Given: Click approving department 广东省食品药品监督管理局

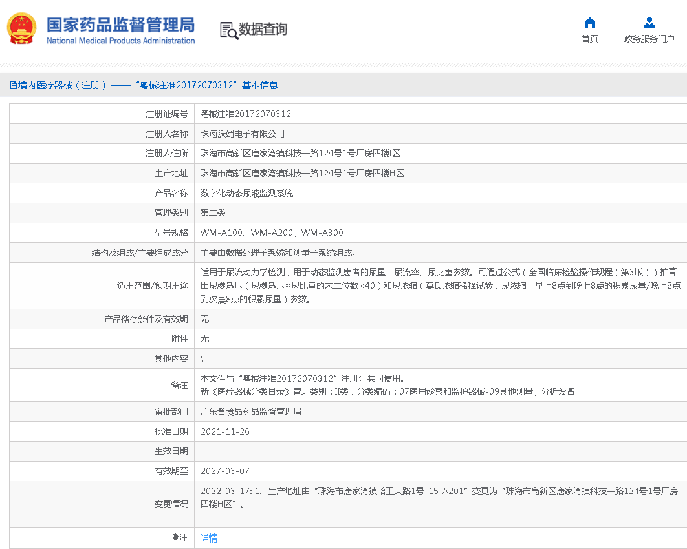Looking at the screenshot, I should [251, 411].
